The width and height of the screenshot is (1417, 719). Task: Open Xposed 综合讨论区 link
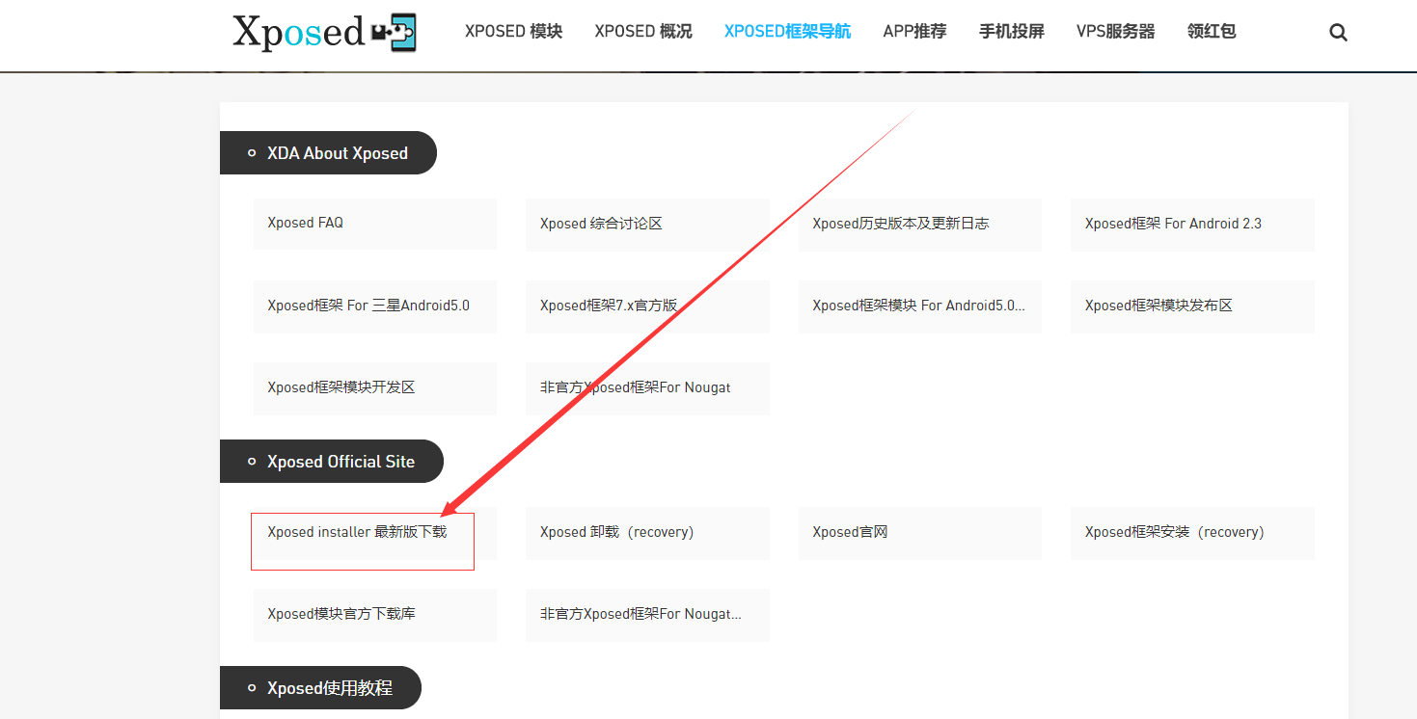[x=647, y=225]
